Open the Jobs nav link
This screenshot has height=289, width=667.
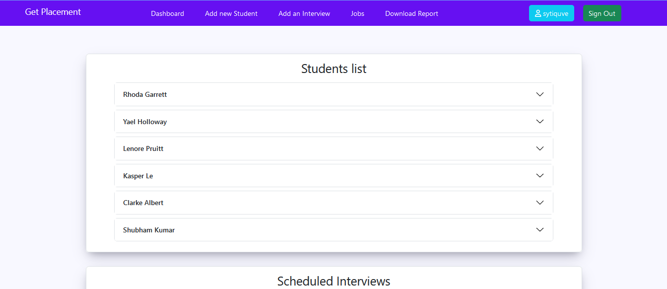(357, 13)
